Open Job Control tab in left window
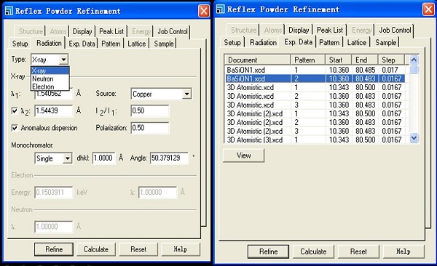 [x=173, y=31]
